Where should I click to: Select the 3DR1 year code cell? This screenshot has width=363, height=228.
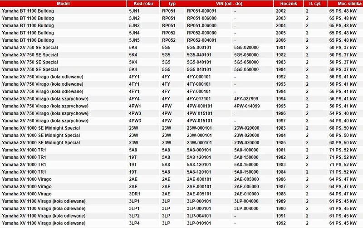pos(135,194)
